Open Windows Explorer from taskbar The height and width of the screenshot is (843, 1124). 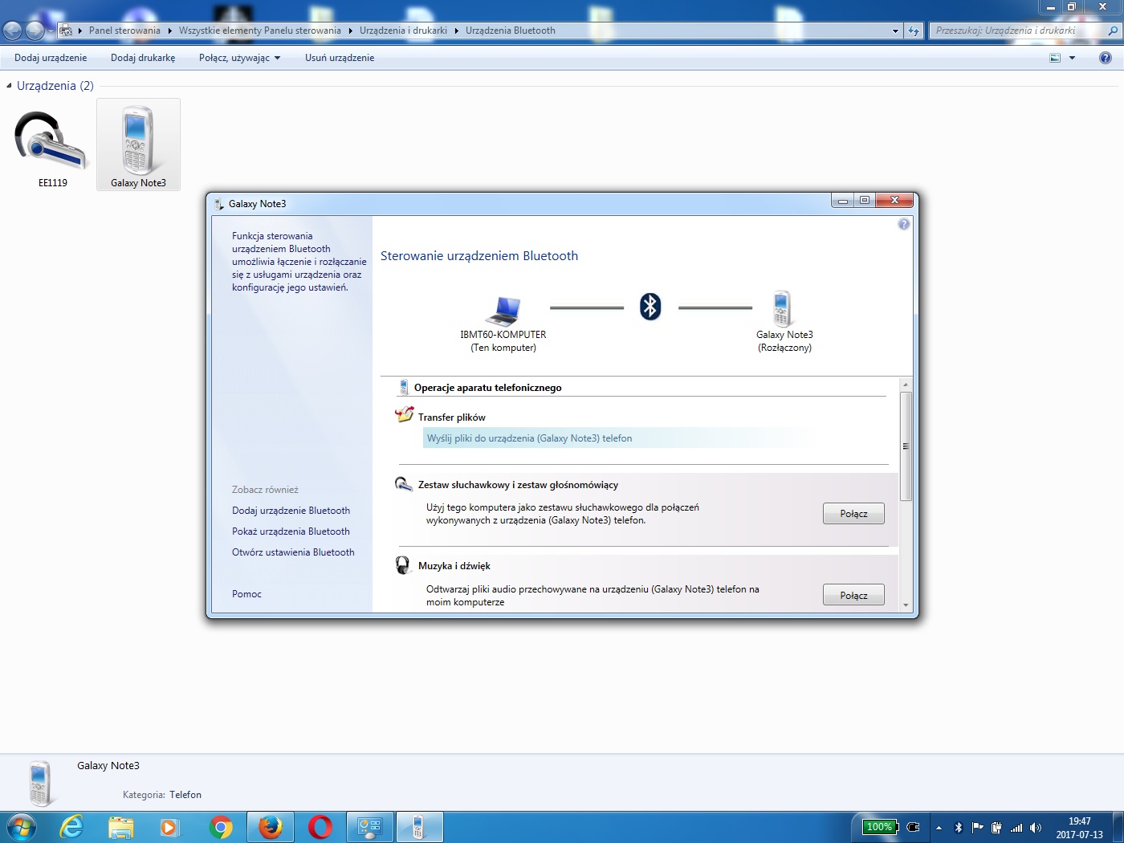[x=121, y=827]
